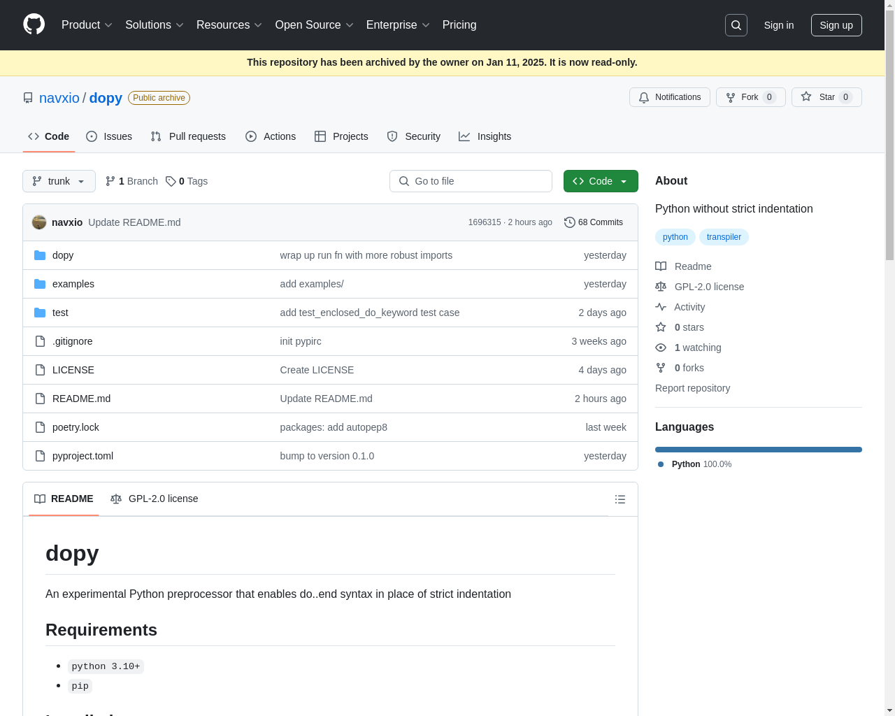Click the pyproject.toml file icon
This screenshot has height=716, width=895.
click(x=40, y=456)
